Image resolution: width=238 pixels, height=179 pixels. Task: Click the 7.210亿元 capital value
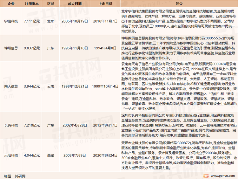click(x=32, y=125)
